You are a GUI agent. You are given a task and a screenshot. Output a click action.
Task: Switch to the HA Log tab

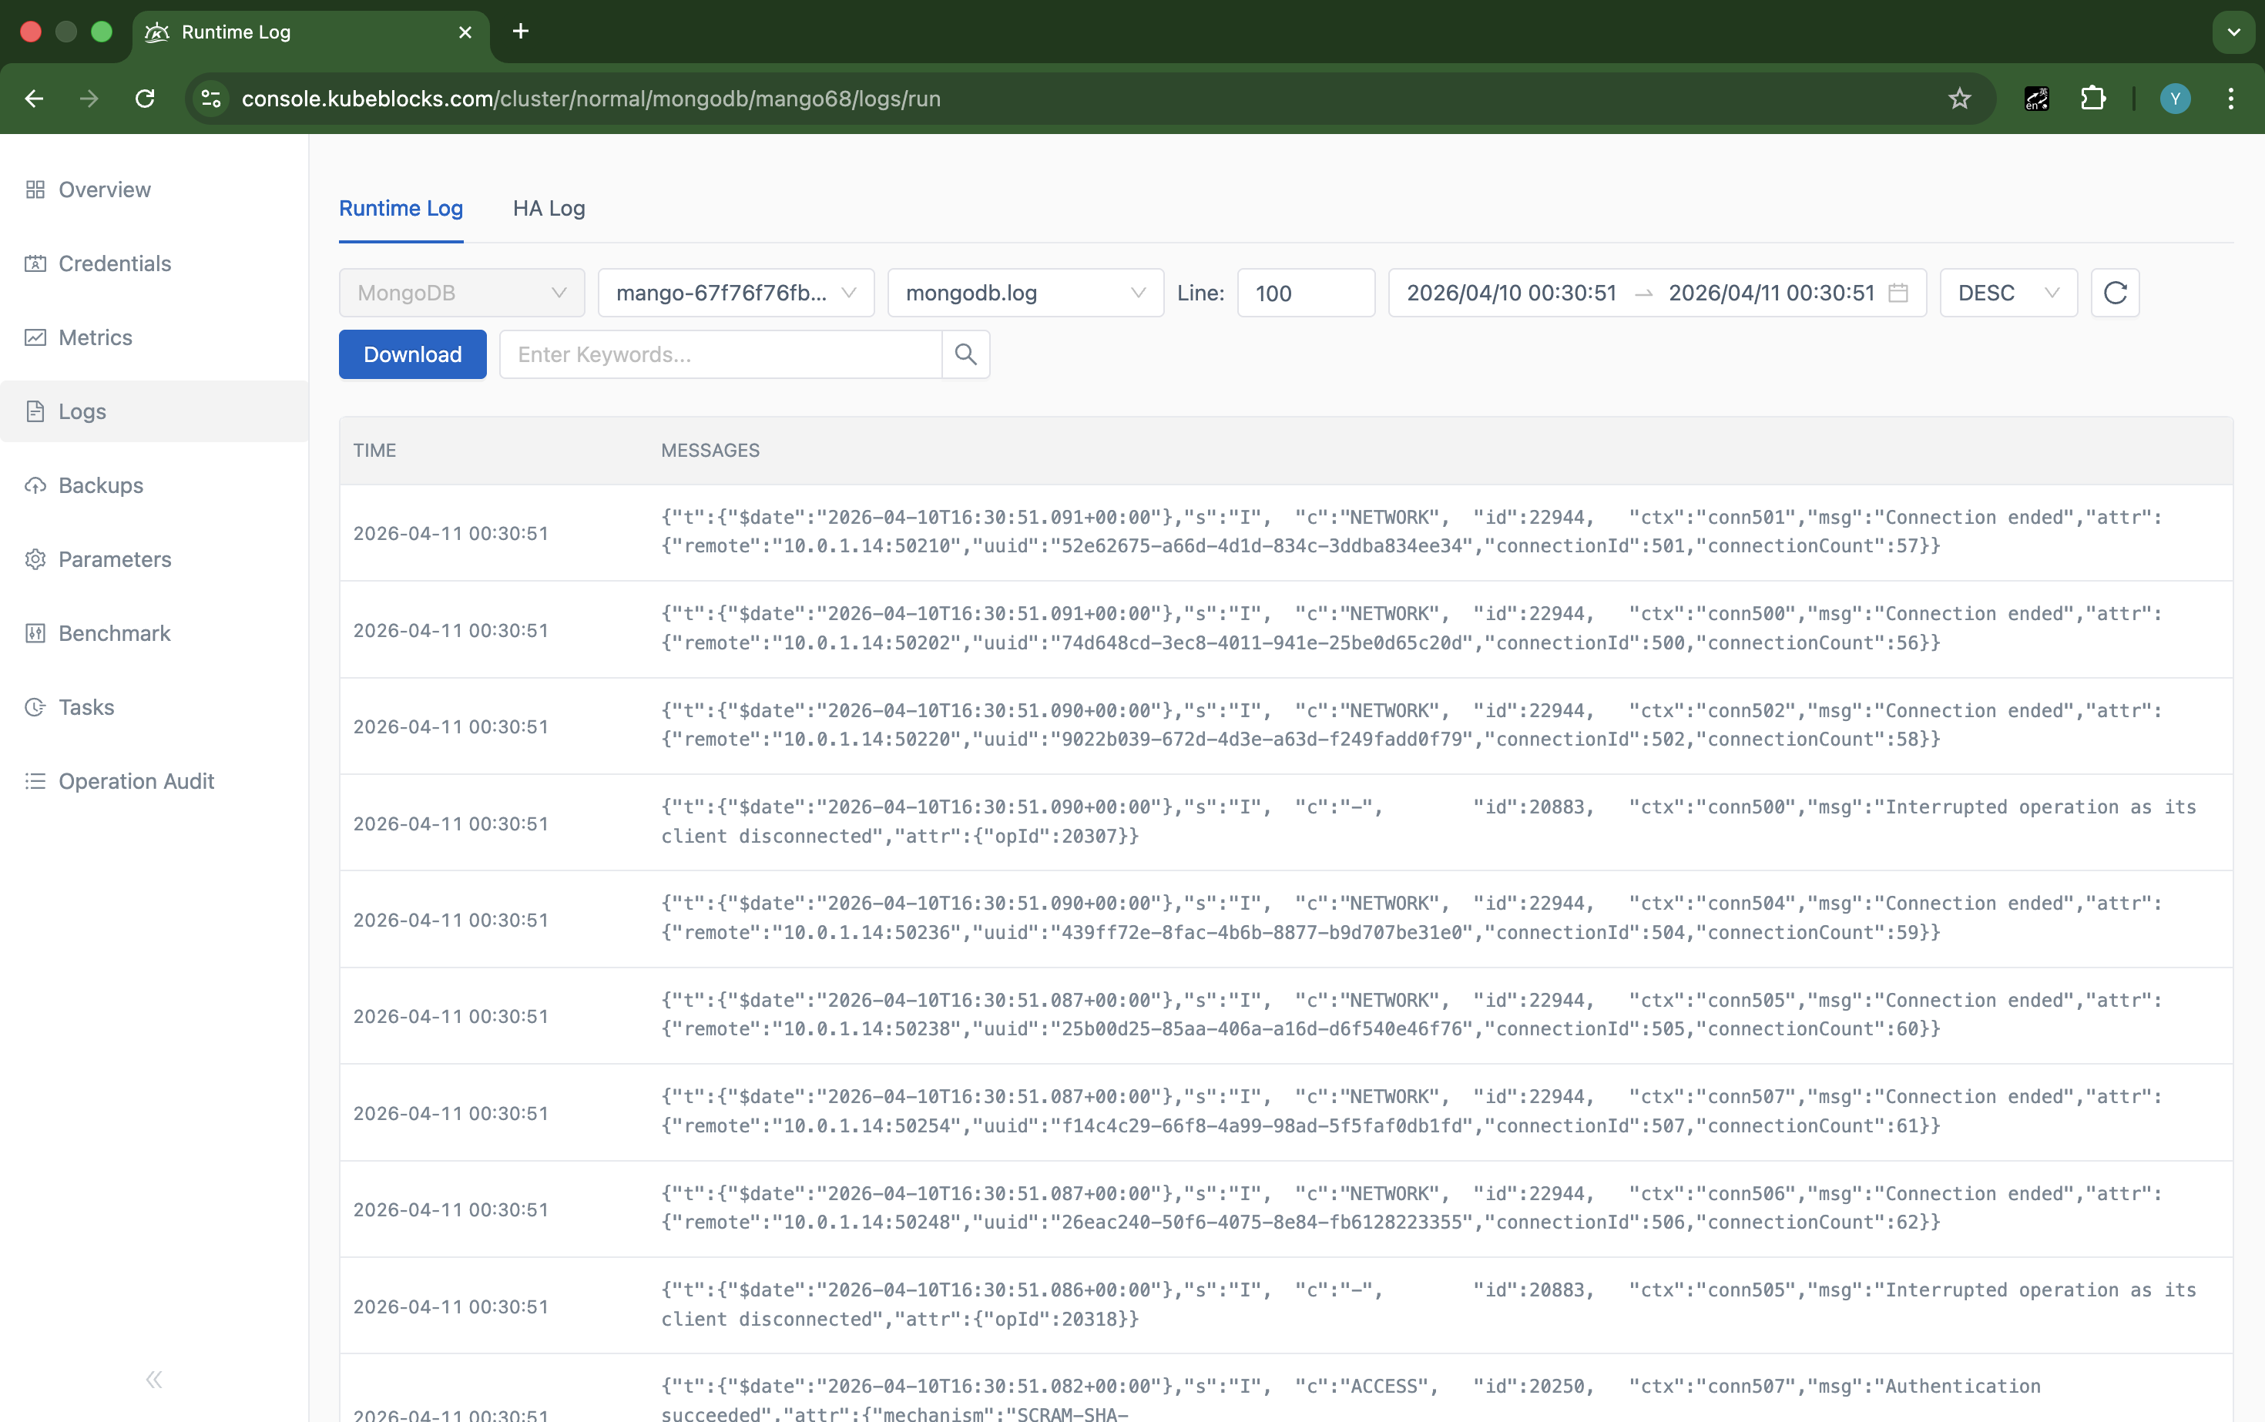pyautogui.click(x=549, y=209)
